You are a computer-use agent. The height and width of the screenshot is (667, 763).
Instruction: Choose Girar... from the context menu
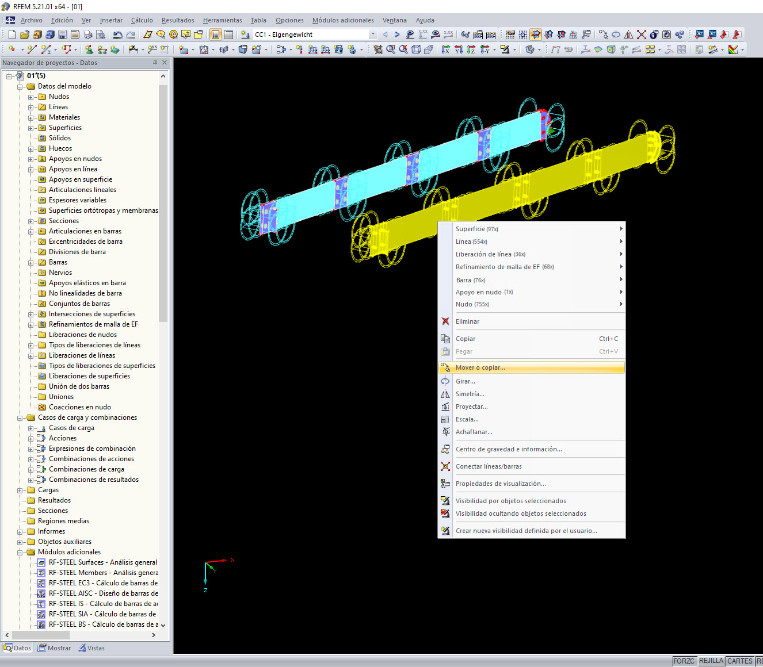[532, 381]
